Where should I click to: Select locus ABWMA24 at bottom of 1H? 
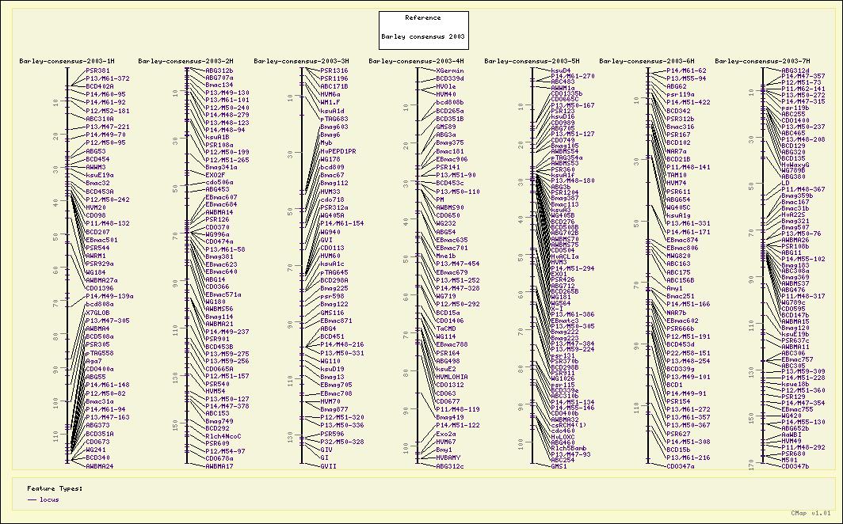tap(99, 466)
